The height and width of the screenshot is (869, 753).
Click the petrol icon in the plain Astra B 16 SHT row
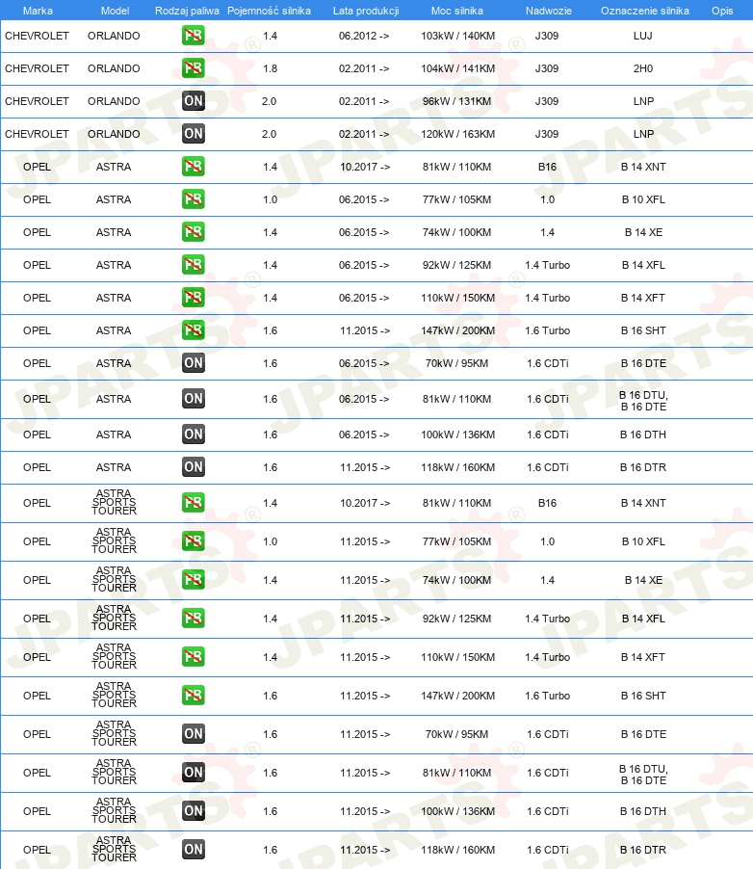(x=193, y=329)
